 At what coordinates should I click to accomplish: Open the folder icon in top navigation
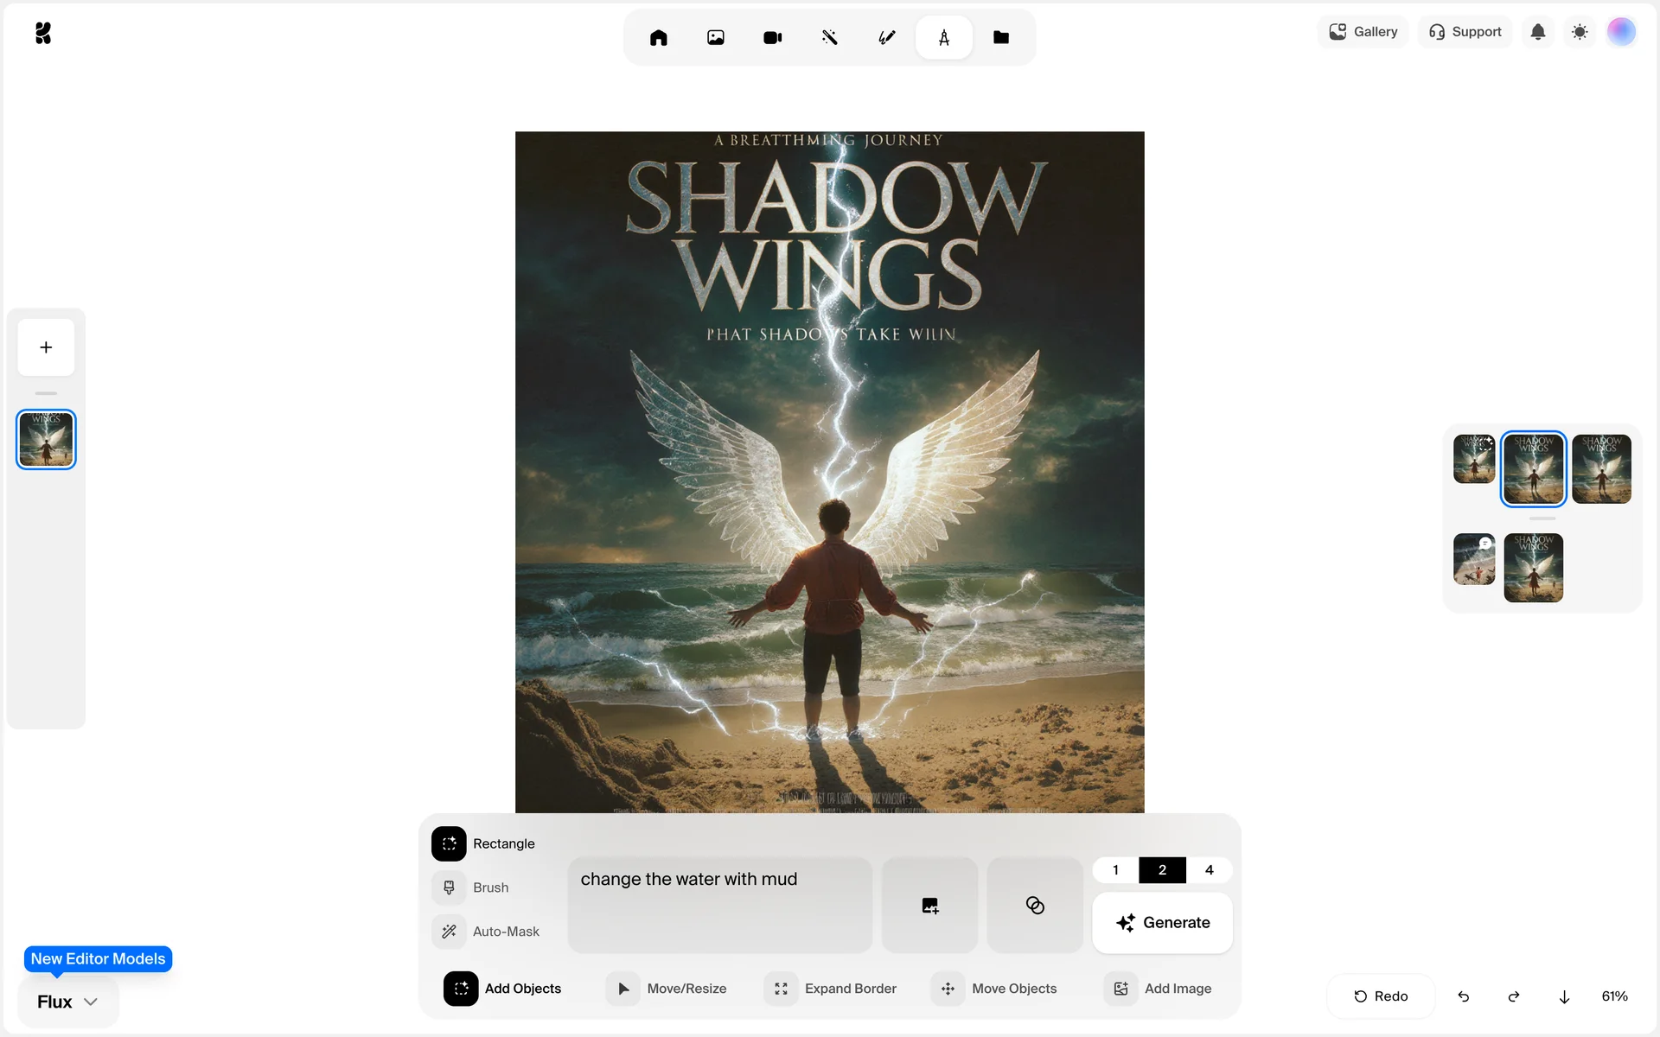(x=1000, y=37)
